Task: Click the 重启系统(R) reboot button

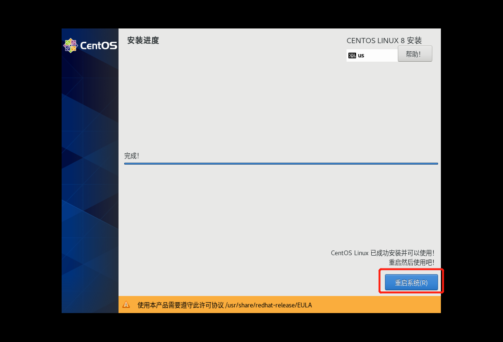Action: 411,282
